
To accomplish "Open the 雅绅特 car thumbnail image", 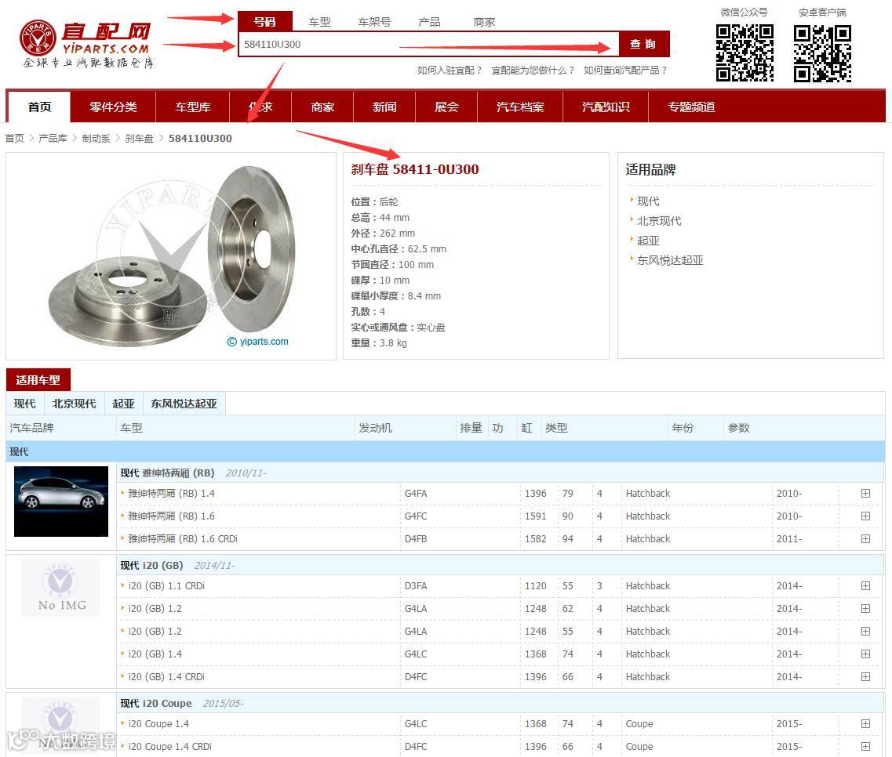I will pos(61,502).
